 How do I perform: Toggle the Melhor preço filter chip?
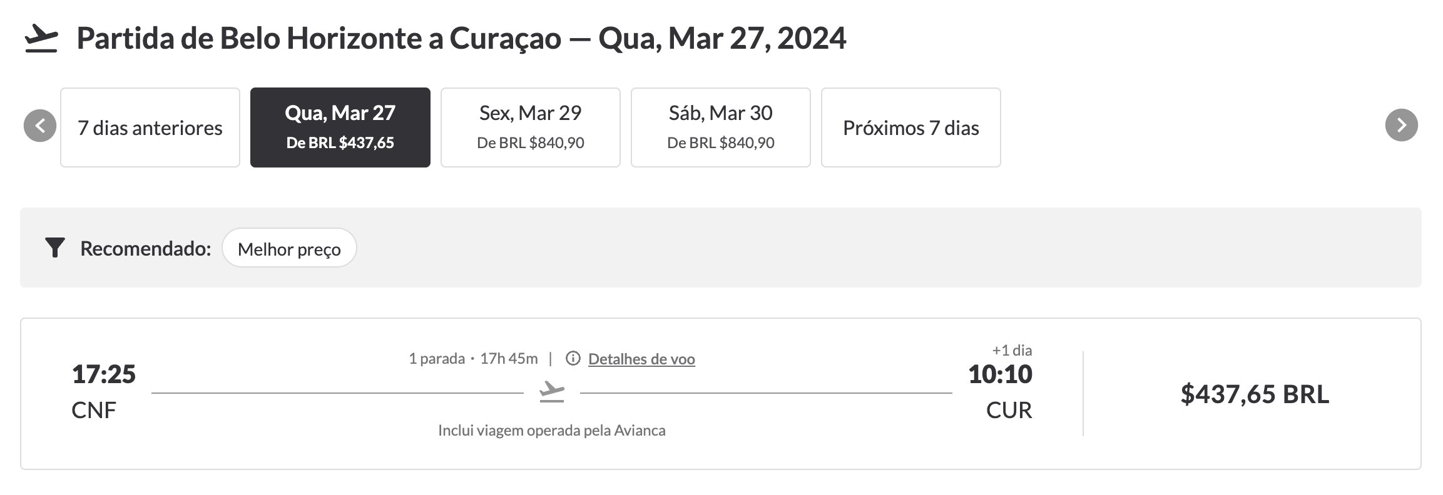pos(289,248)
